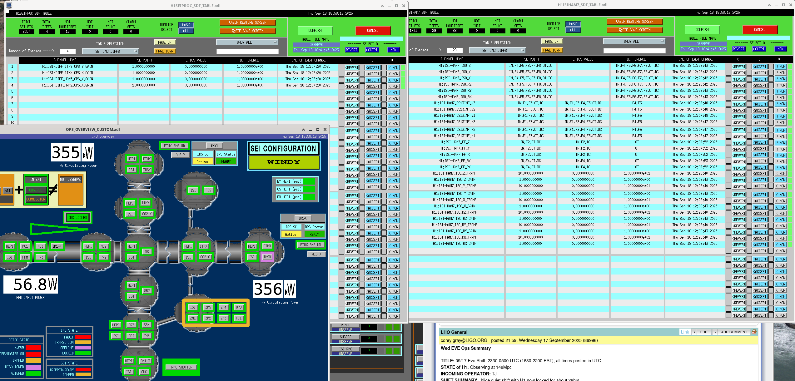795x381 pixels.
Task: Click the Number of Entries field showing 29
Action: pos(454,50)
